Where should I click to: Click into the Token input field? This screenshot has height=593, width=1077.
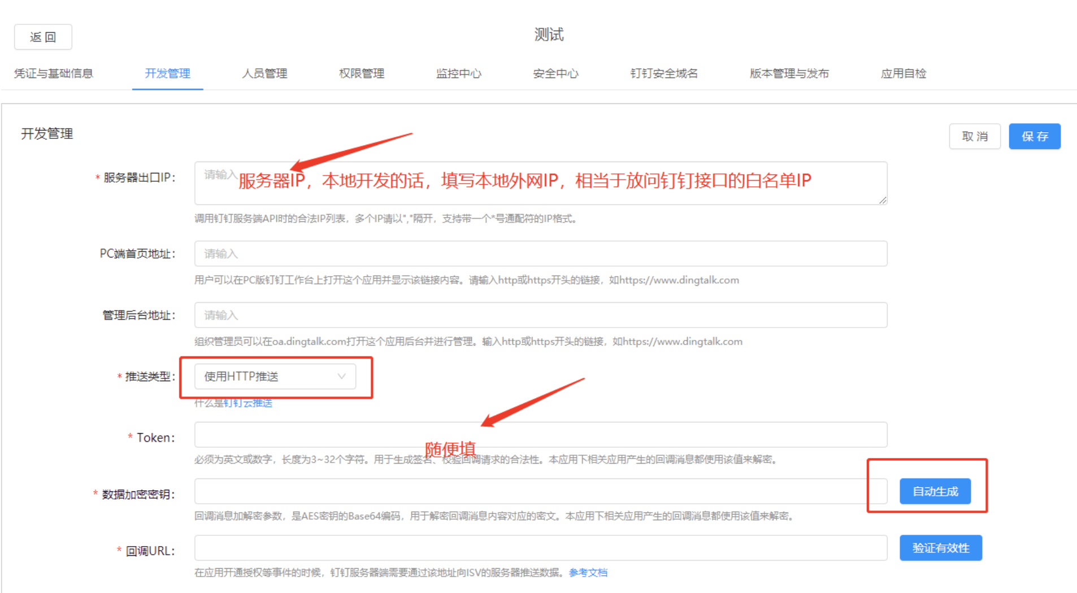click(x=541, y=435)
